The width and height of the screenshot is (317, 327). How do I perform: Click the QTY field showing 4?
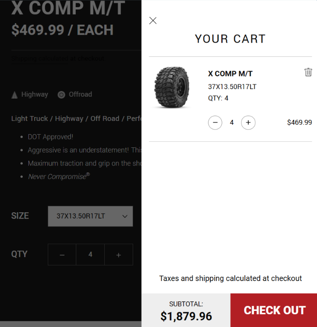tap(90, 254)
